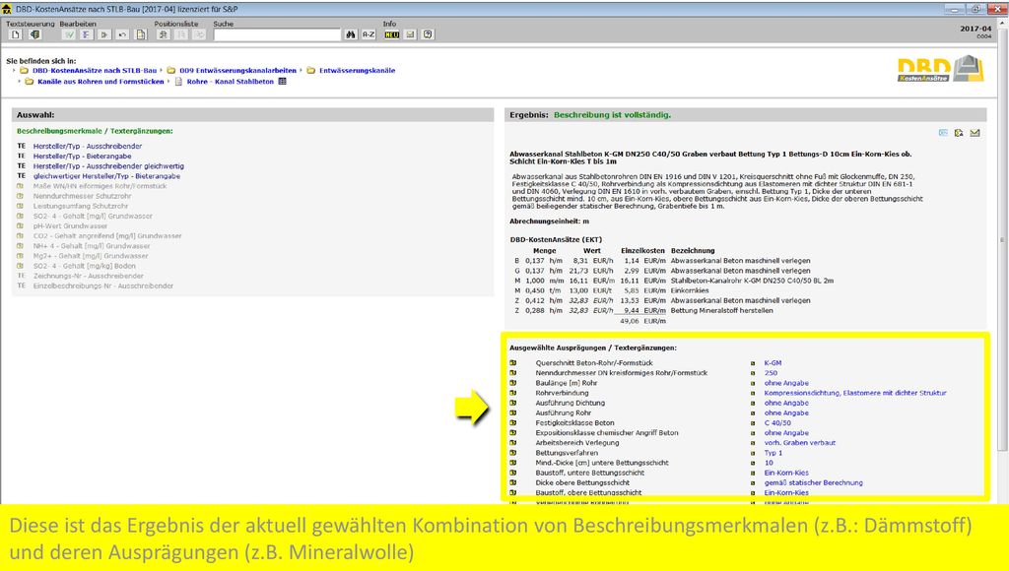Click the icon beside pH-Wert Grundwasser

pos(20,226)
